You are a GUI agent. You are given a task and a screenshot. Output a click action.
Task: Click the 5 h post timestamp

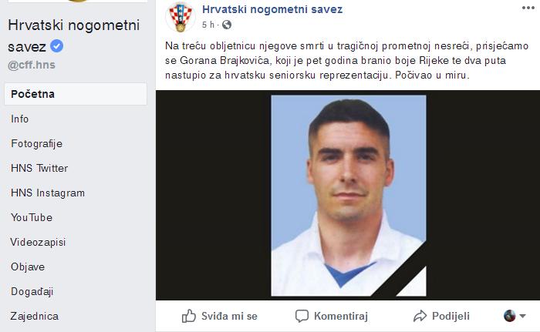tap(208, 25)
